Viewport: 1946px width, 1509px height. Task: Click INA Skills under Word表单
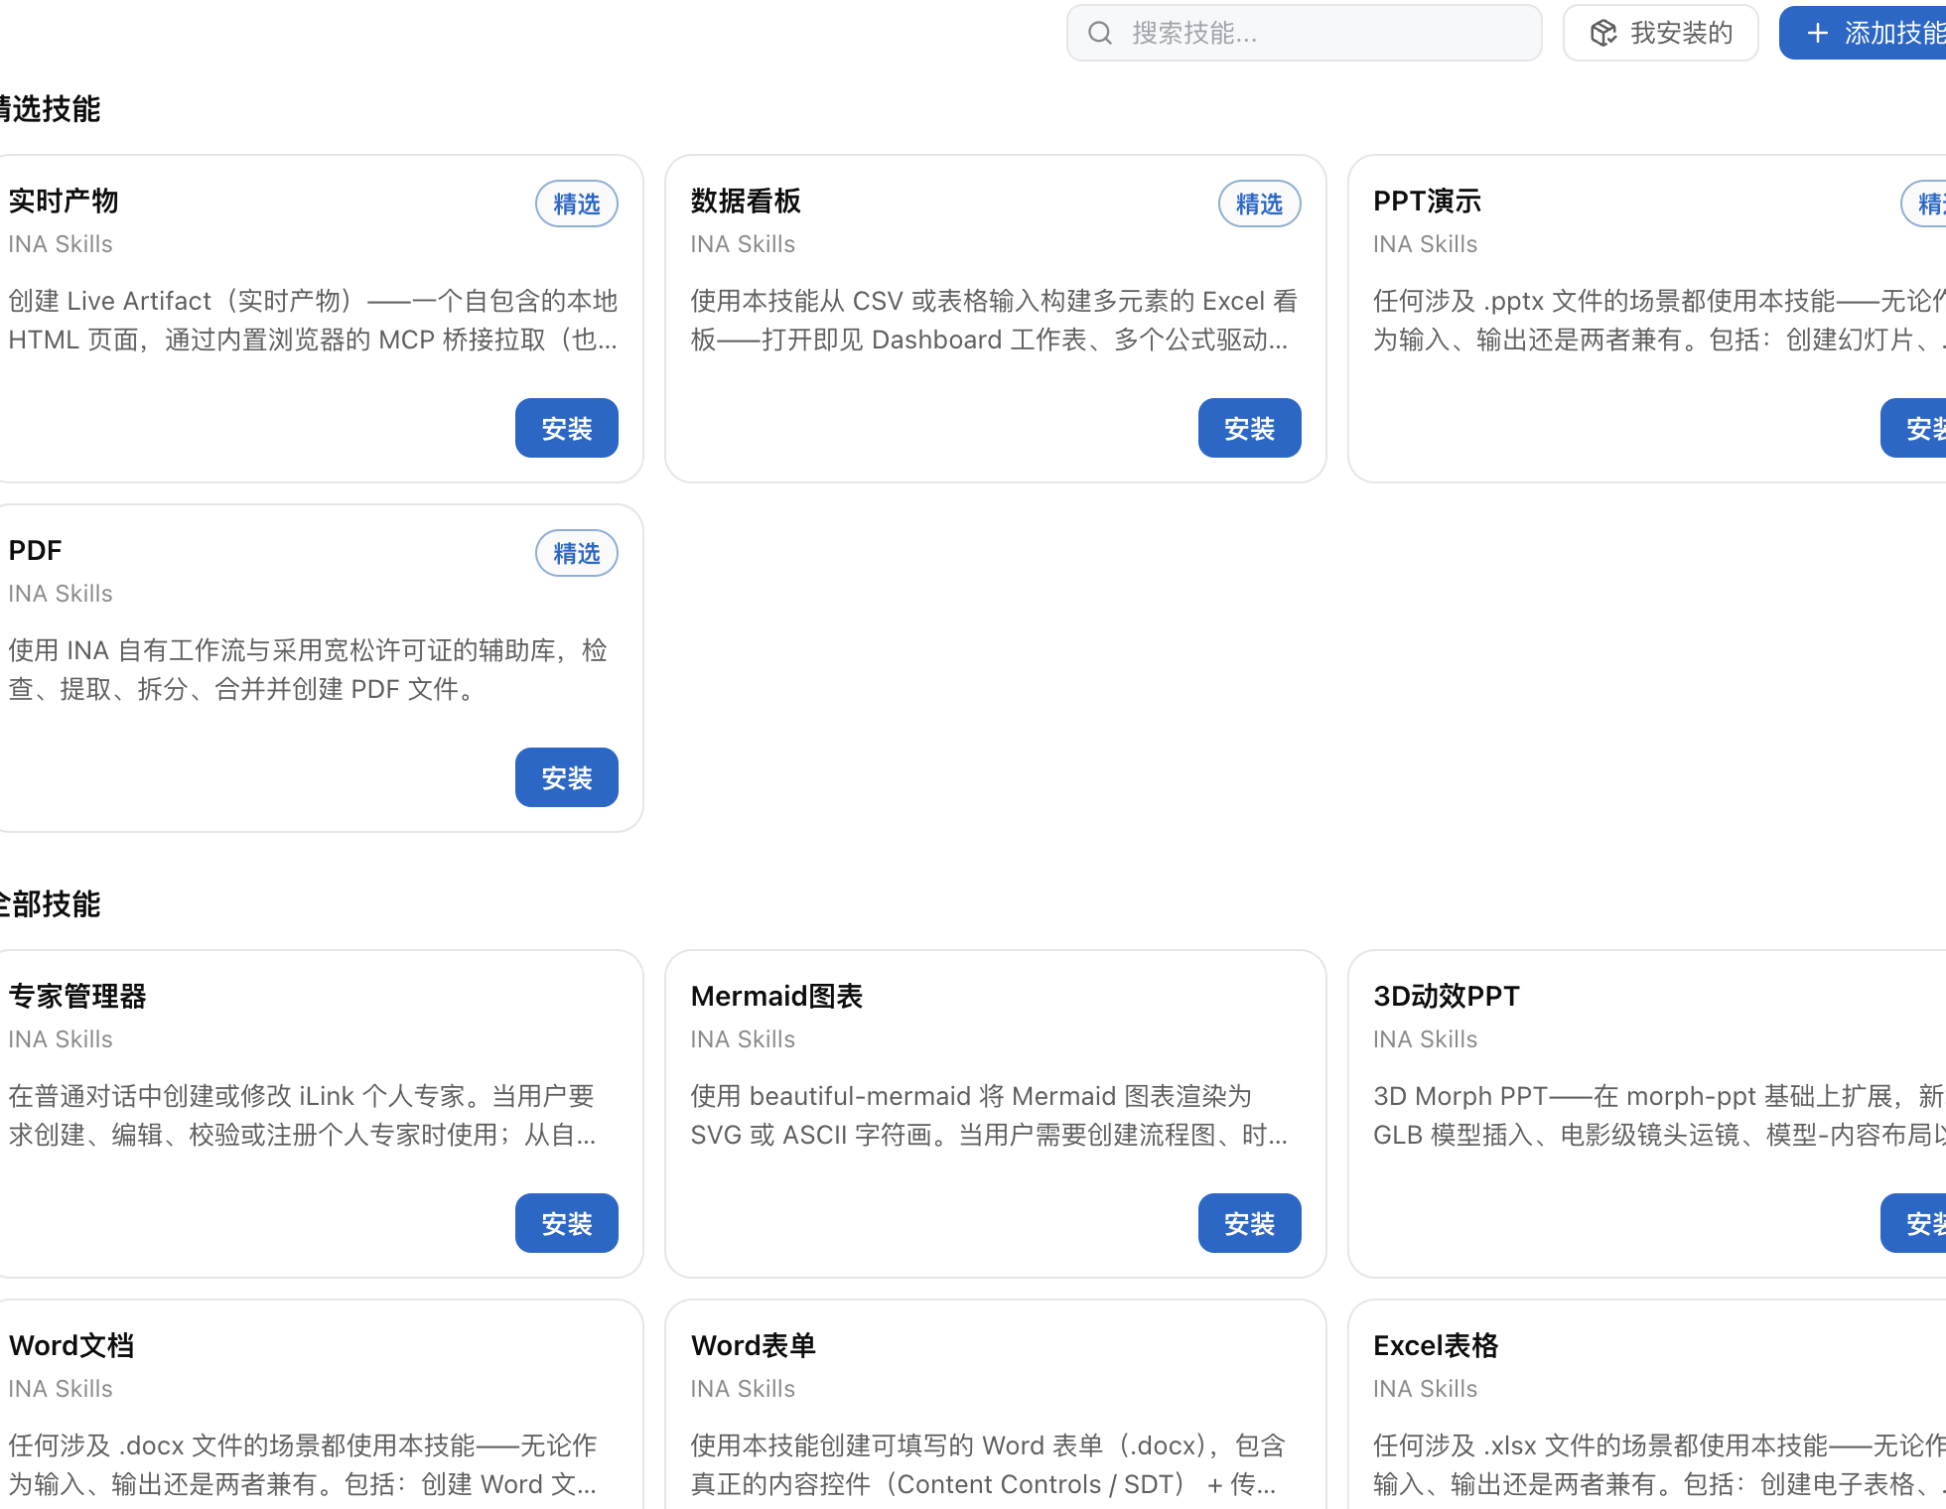(743, 1389)
